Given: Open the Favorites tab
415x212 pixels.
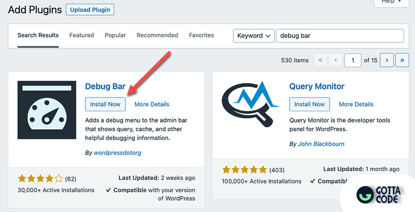Looking at the screenshot, I should (x=201, y=35).
